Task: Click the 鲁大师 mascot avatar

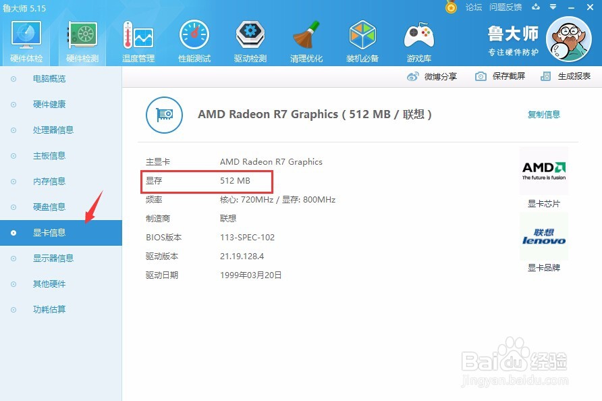Action: point(569,39)
